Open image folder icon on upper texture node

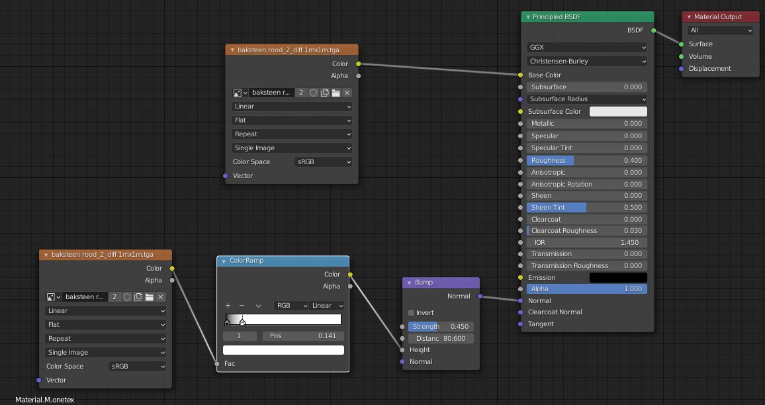coord(336,93)
